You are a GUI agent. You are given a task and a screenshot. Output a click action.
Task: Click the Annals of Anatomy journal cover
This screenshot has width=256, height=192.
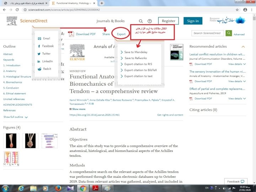[x=176, y=52]
